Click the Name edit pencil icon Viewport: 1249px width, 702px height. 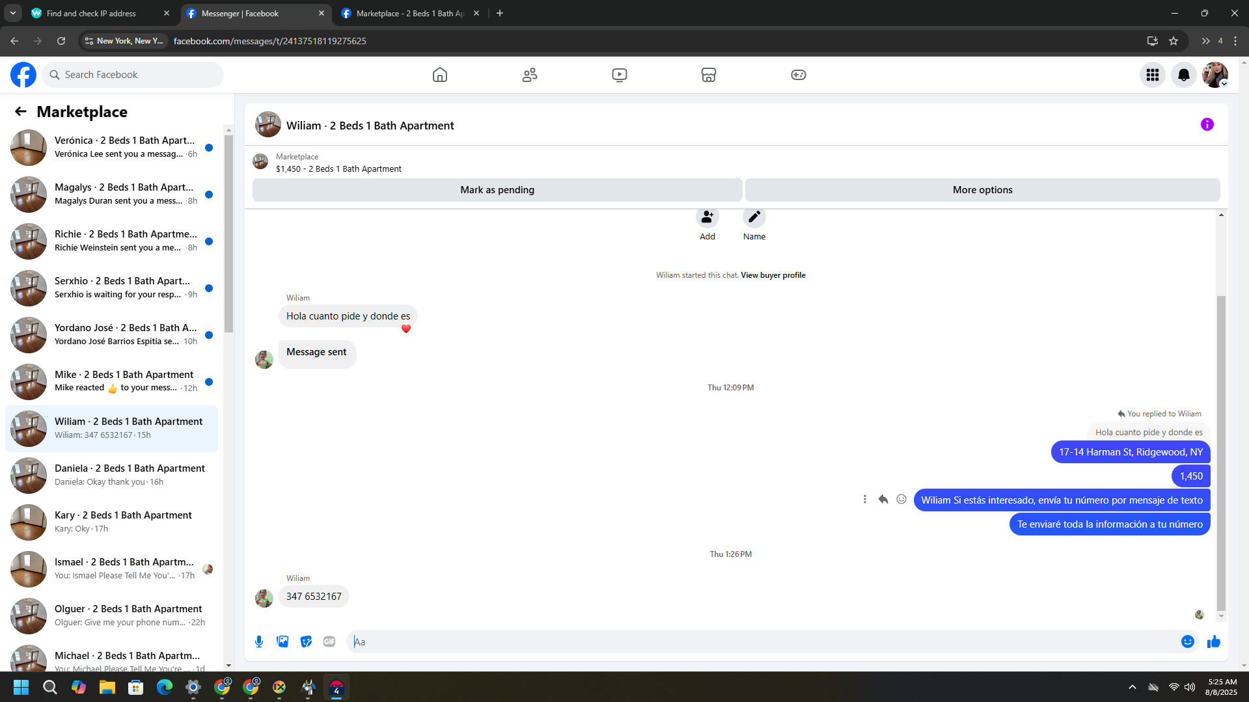(754, 217)
